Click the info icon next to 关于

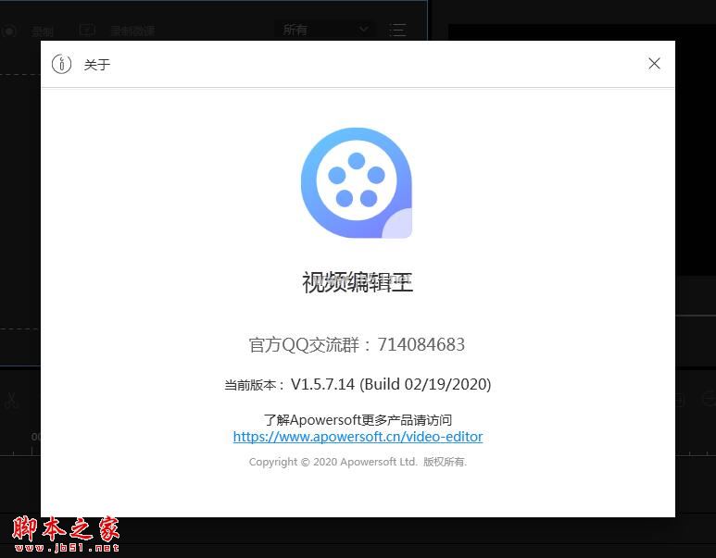[x=62, y=64]
